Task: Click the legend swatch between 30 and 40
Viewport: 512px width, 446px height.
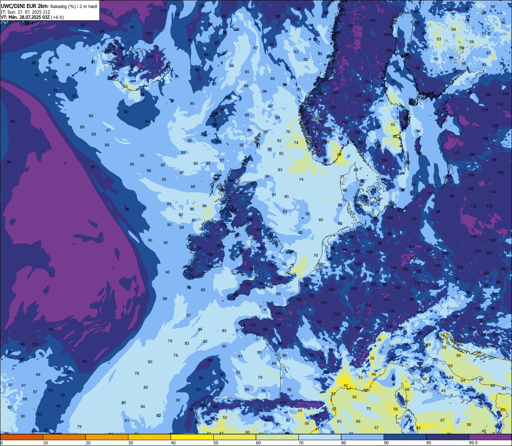Action: [149, 437]
